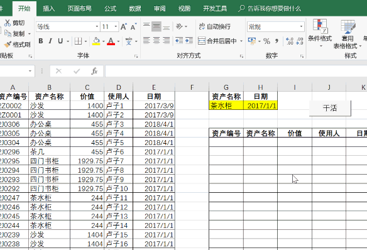Open the 页面布局 Page Layout tab
Viewport: 367px width, 250px height.
80,9
